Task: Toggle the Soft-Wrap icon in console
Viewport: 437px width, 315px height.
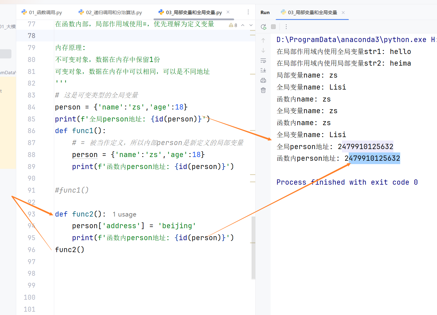Action: (x=263, y=60)
